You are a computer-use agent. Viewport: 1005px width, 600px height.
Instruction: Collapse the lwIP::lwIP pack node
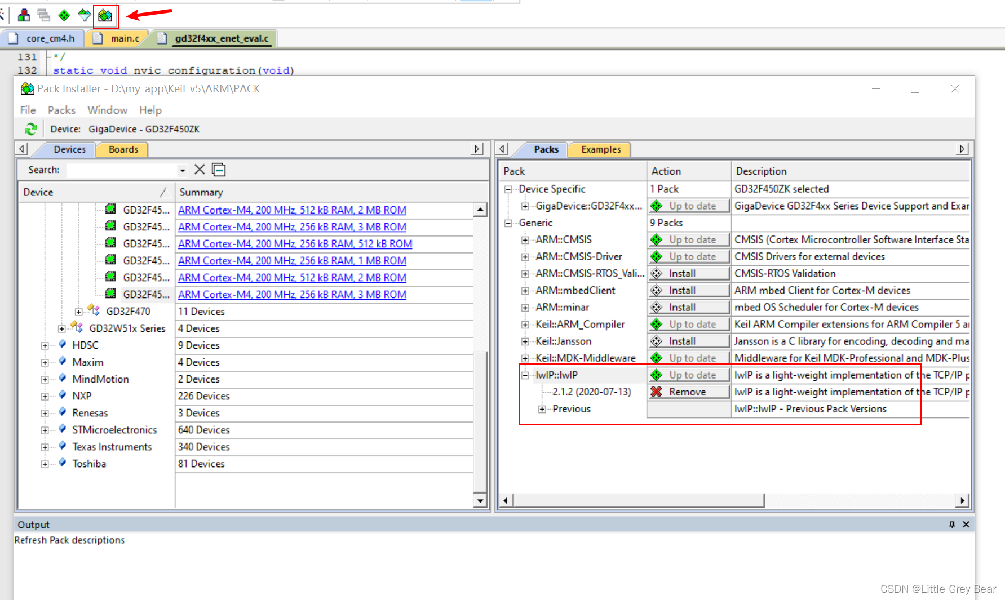(525, 375)
